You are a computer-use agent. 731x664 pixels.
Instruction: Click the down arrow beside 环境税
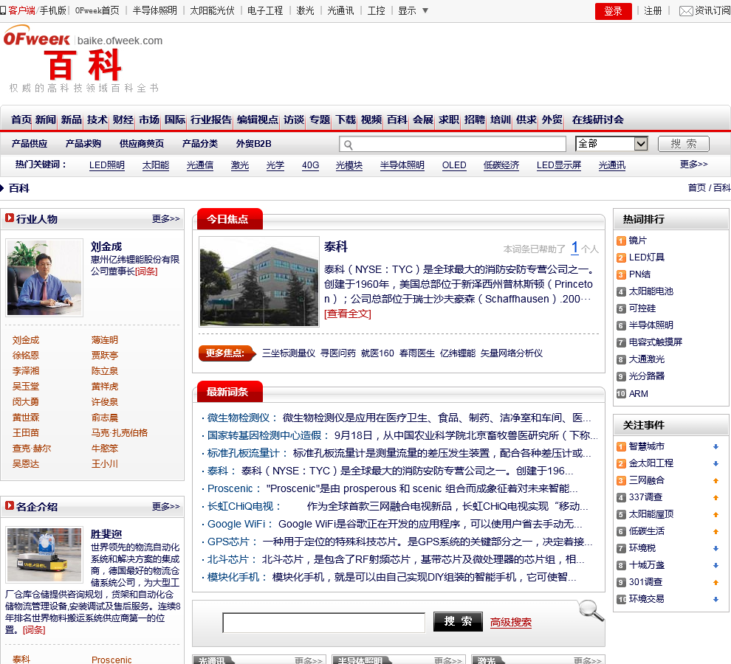pos(715,548)
